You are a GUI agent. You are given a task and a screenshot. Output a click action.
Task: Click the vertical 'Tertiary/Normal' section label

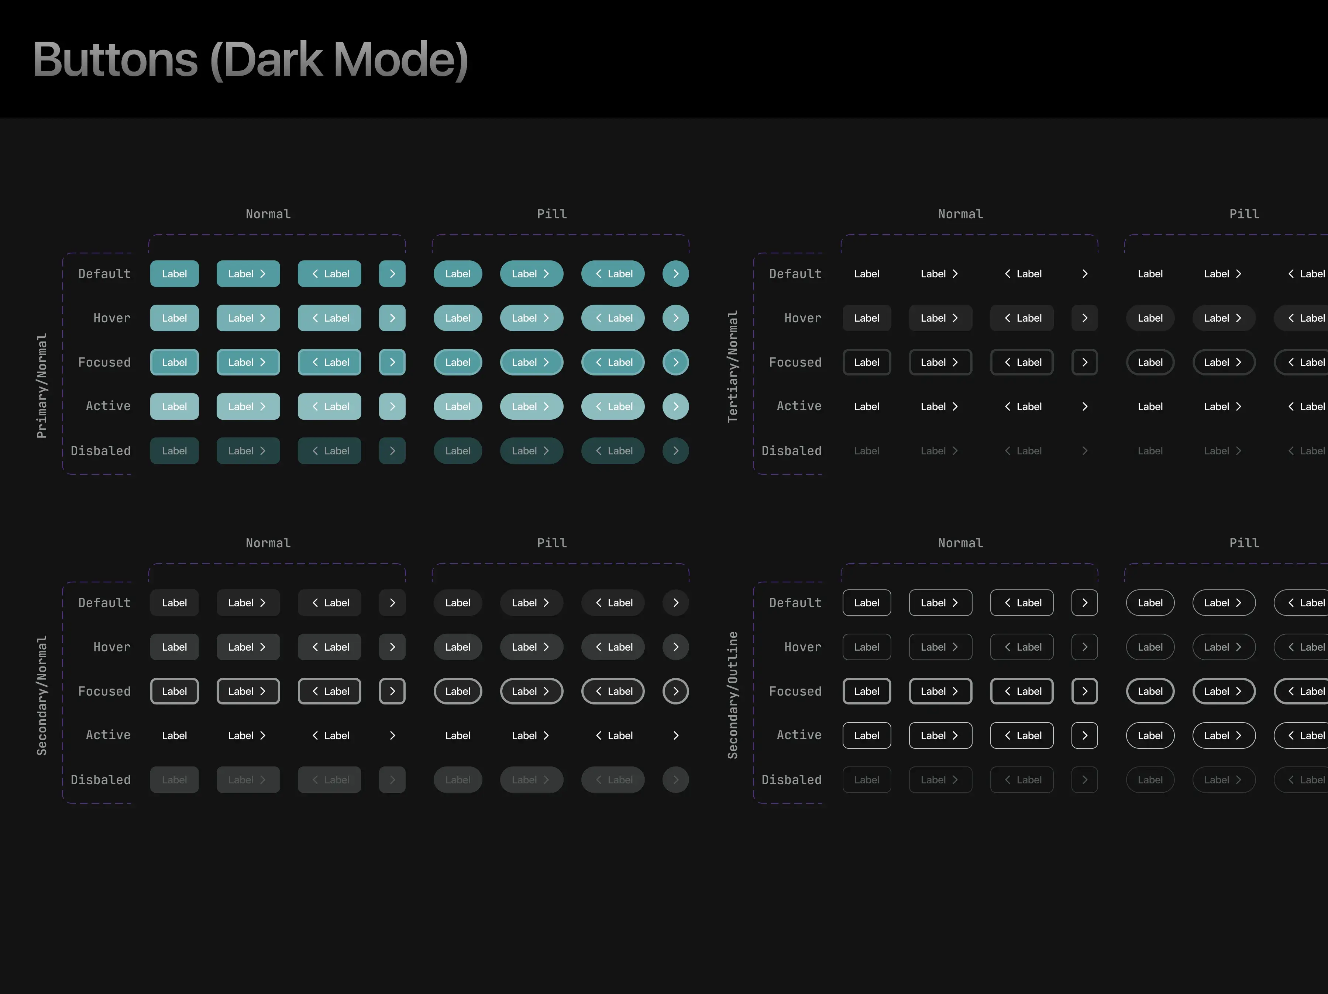(732, 367)
